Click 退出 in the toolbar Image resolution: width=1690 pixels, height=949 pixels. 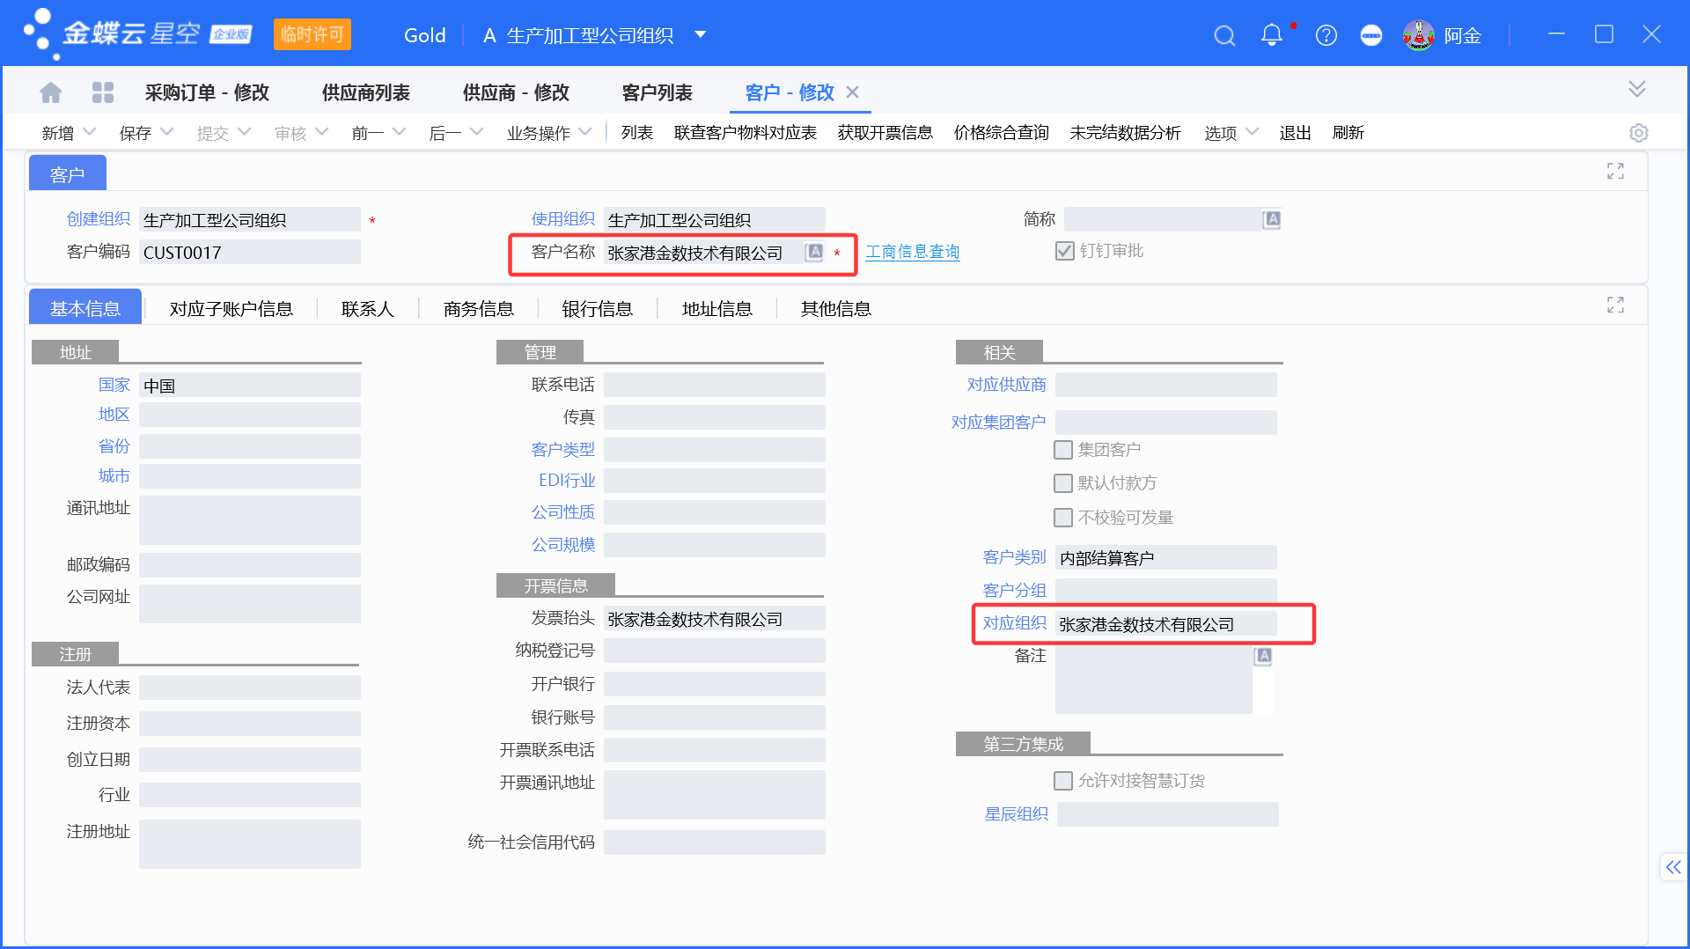point(1296,133)
